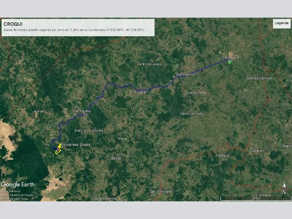The image size is (292, 219).
Task: Click the green placemark pin near Santa Luzia
Action: (230, 62)
